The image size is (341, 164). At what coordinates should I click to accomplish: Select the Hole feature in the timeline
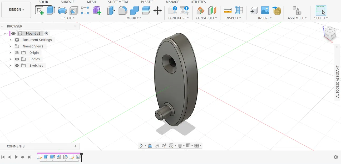click(78, 157)
